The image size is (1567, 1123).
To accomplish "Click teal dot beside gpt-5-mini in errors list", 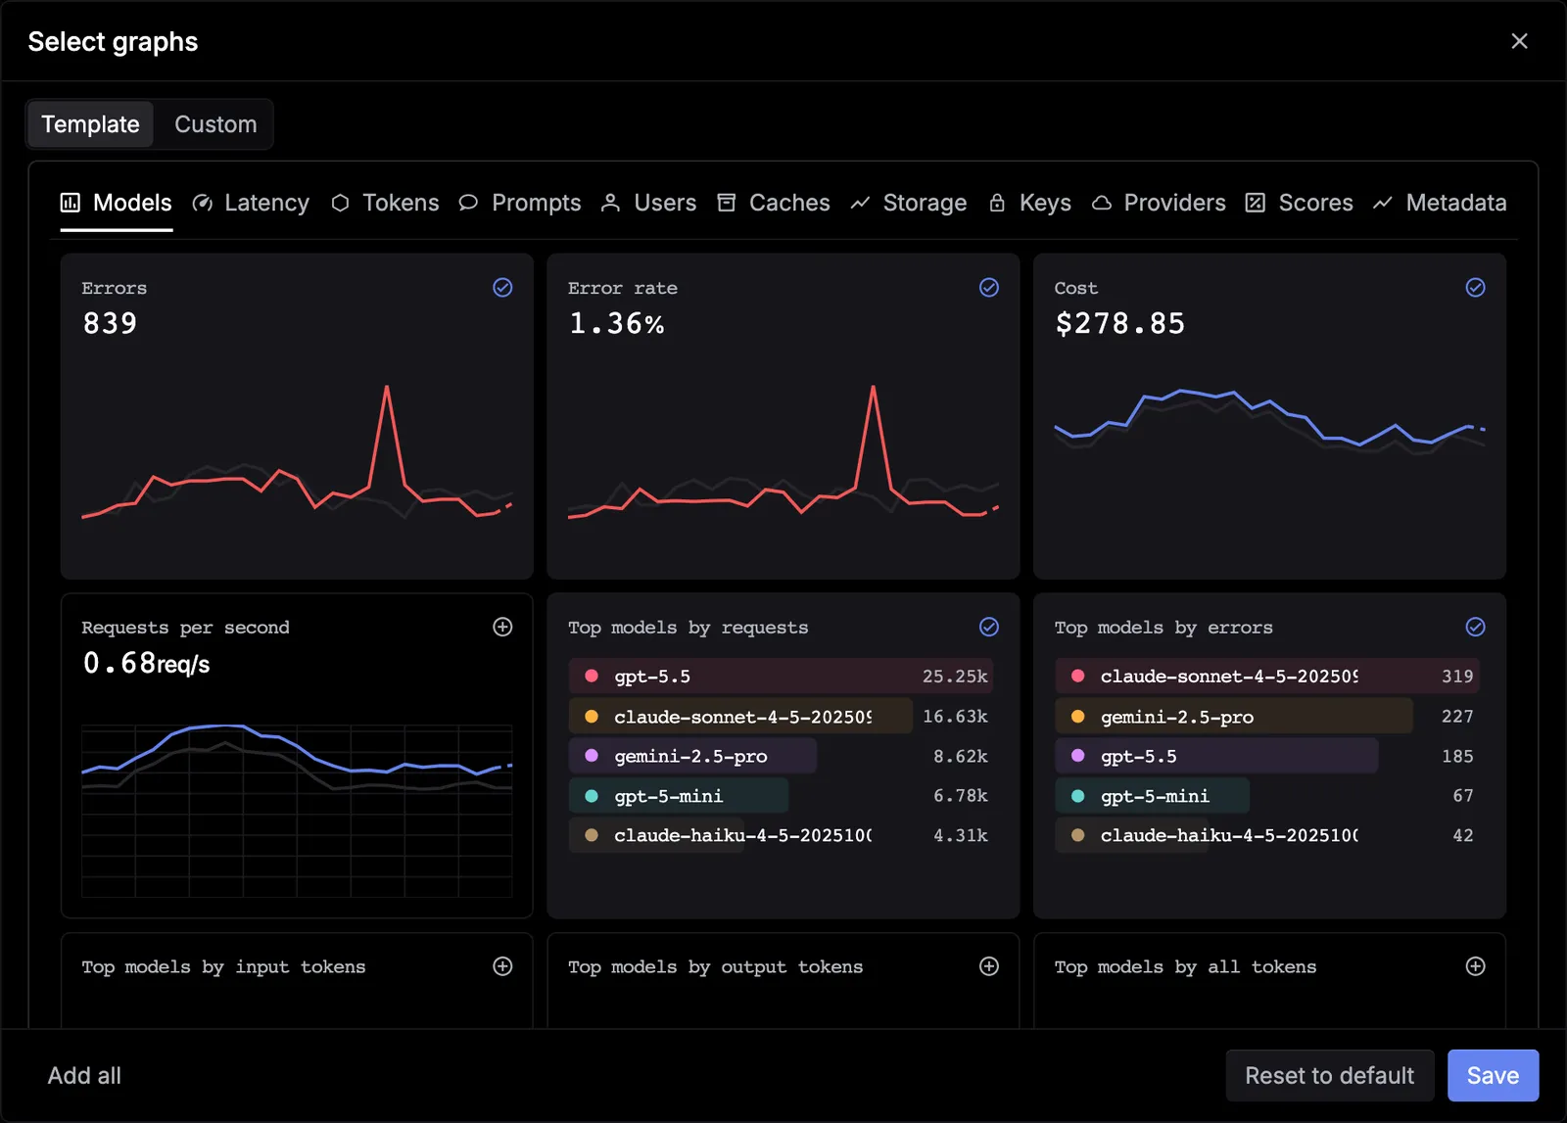I will pos(1077,796).
